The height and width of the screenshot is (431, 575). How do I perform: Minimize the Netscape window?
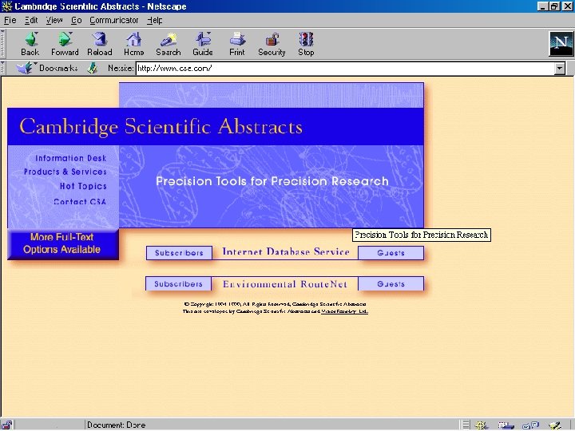pyautogui.click(x=543, y=6)
